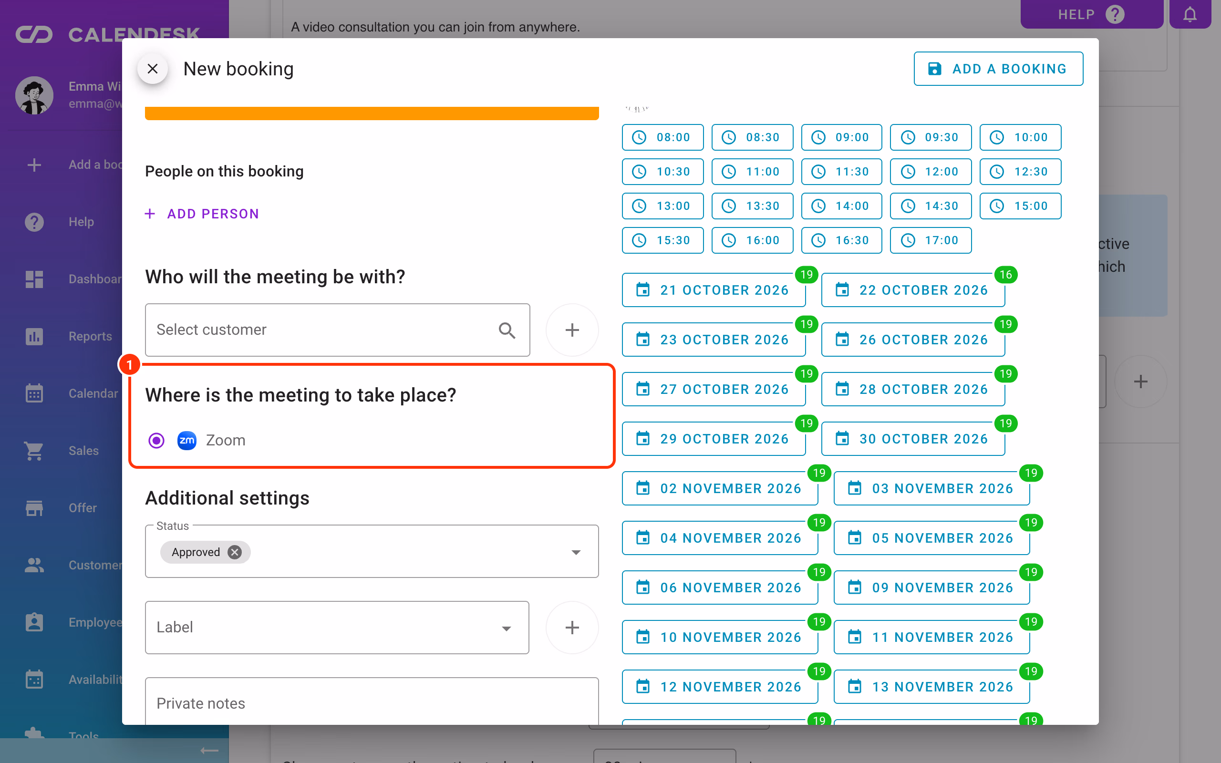Pick the 14:00 time slot
Viewport: 1221px width, 763px height.
pyautogui.click(x=841, y=206)
